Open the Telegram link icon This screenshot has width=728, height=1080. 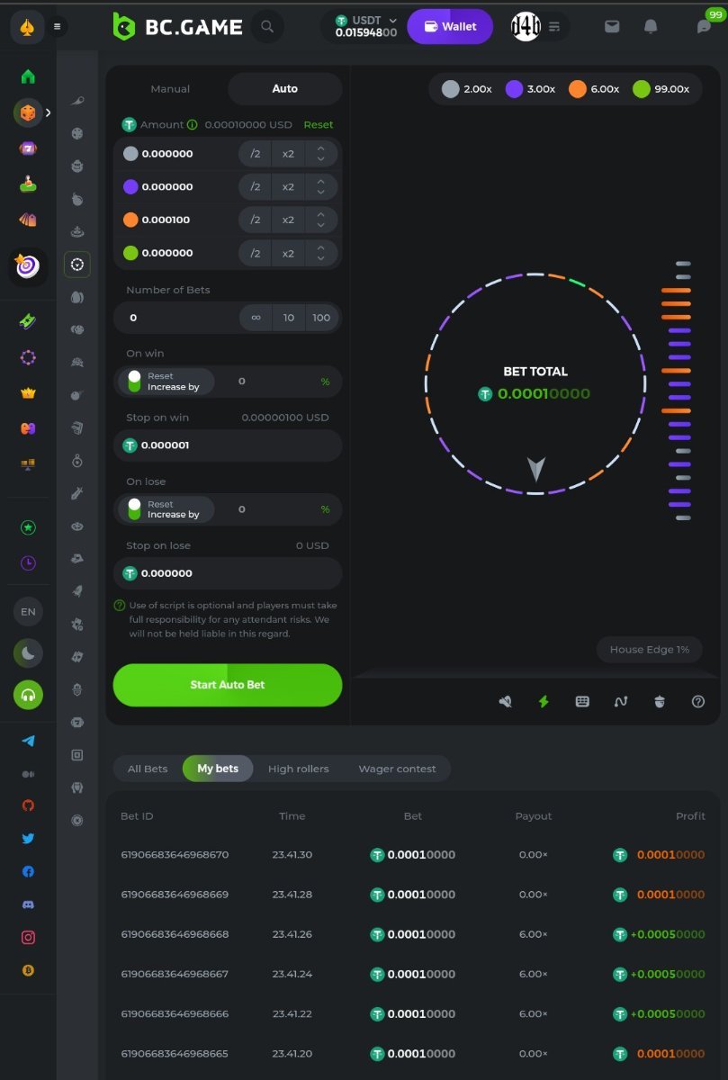pyautogui.click(x=28, y=741)
